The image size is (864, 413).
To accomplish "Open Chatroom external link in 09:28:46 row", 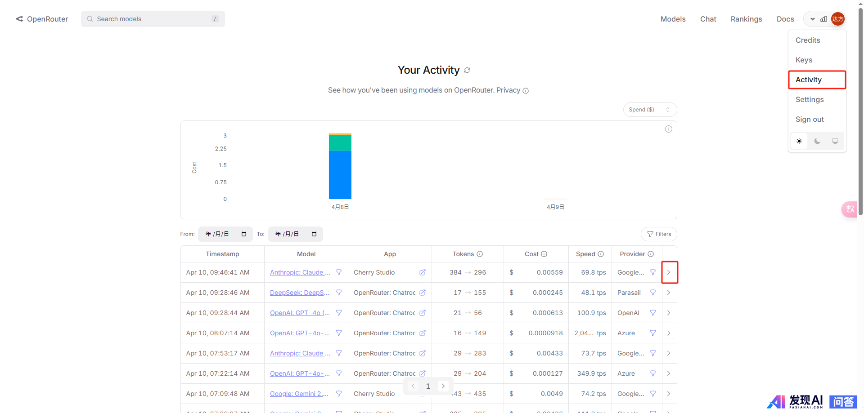I will [423, 293].
